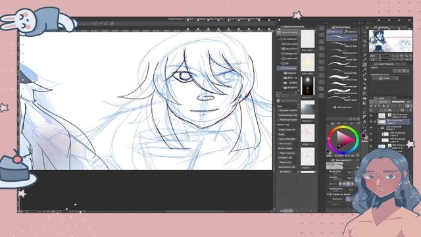Toggle visibility of the bottom visible layer
Screen dimensions: 421x237
pyautogui.click(x=372, y=146)
